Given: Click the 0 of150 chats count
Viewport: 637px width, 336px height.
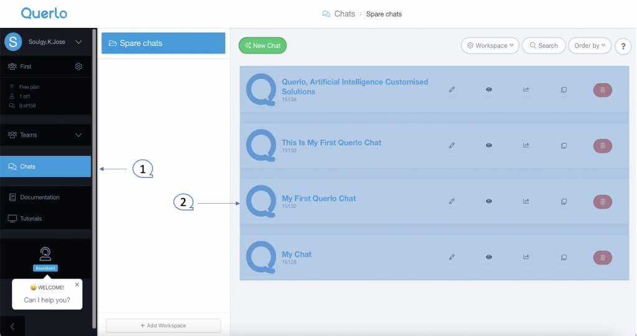Looking at the screenshot, I should pyautogui.click(x=27, y=106).
